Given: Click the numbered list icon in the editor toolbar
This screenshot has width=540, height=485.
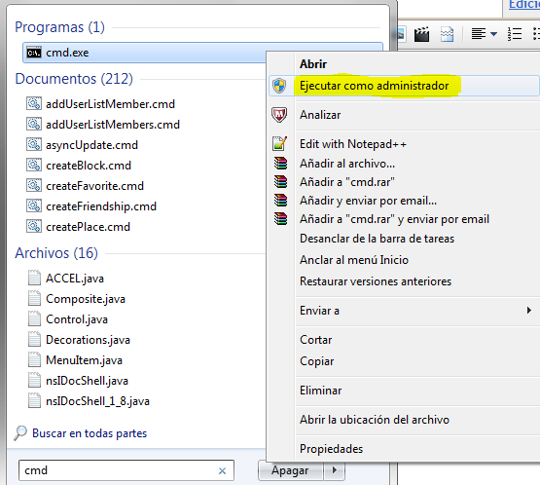Looking at the screenshot, I should coord(515,34).
